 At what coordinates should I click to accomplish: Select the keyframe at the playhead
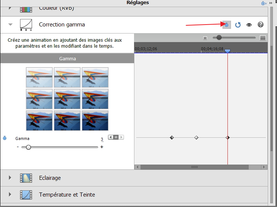pyautogui.click(x=227, y=137)
